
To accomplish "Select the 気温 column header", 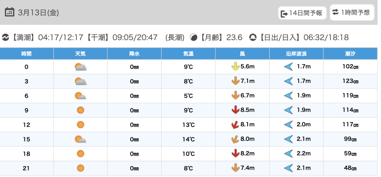I will click(188, 54).
